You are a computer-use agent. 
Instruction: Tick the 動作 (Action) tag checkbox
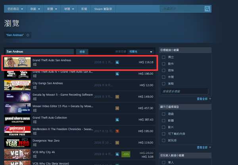tap(164, 63)
